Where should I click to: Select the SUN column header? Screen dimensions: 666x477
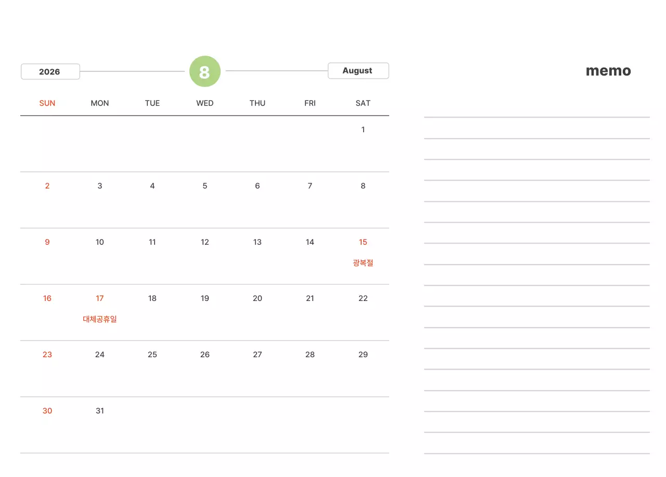click(x=47, y=103)
